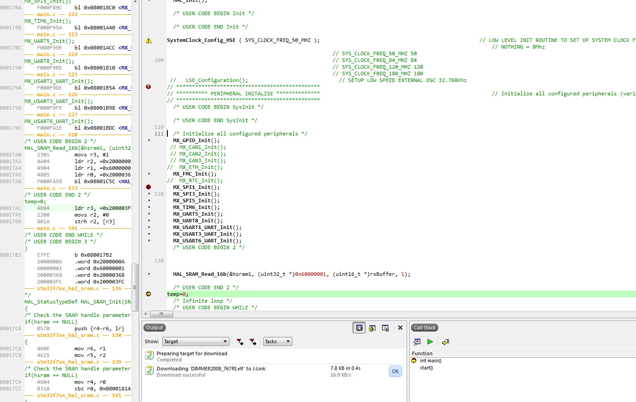
Task: Toggle breakpoint marker on MX_FMC_Init line
Action: (x=149, y=174)
